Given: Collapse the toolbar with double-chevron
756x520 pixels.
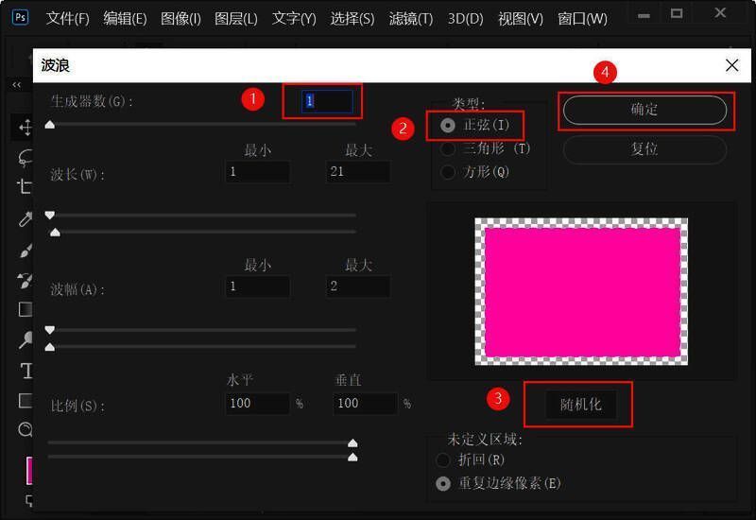Looking at the screenshot, I should tap(17, 85).
